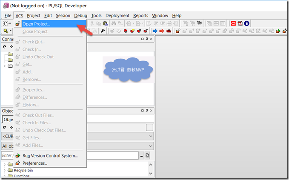Image resolution: width=289 pixels, height=180 pixels.
Task: Click the refresh icon in Connections panel
Action: pos(5,47)
